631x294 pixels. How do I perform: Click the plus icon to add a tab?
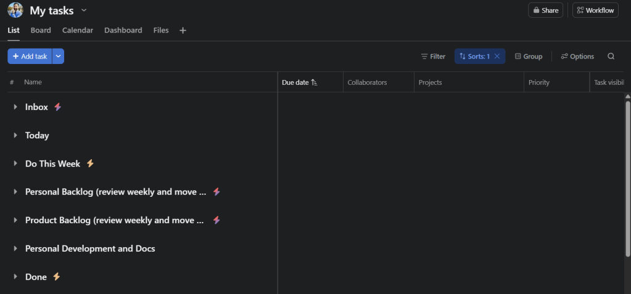183,30
